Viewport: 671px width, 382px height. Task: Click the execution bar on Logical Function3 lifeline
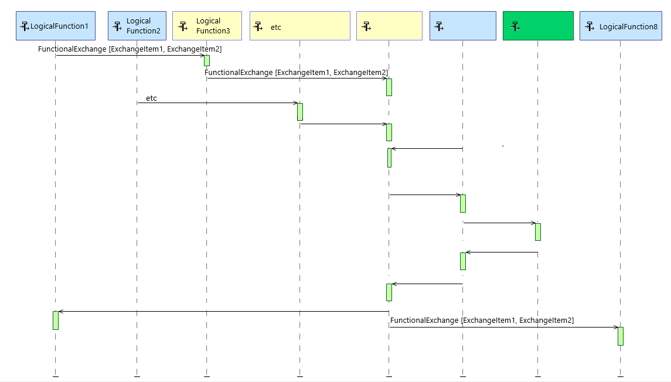click(206, 60)
